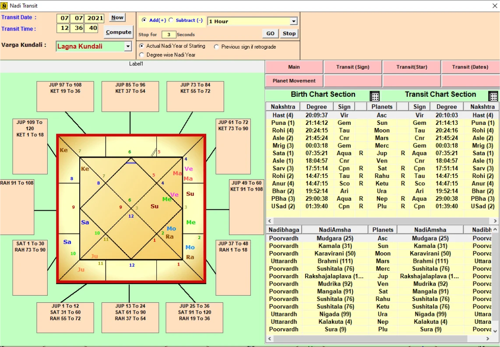500x347 pixels.
Task: Click the Compute button
Action: (x=119, y=32)
